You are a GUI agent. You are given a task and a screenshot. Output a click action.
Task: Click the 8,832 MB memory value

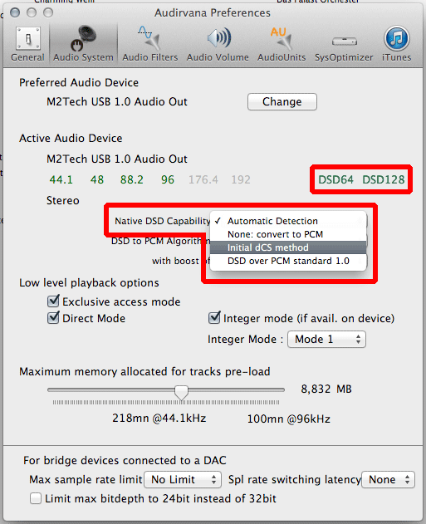[326, 389]
